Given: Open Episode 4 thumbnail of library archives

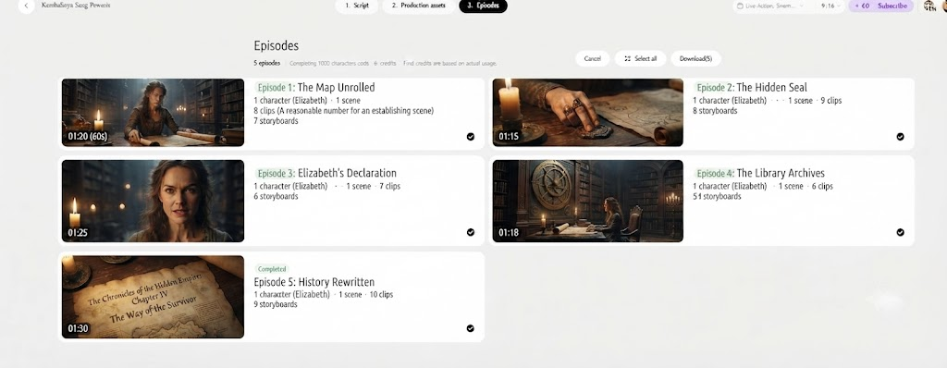Looking at the screenshot, I should pyautogui.click(x=587, y=201).
